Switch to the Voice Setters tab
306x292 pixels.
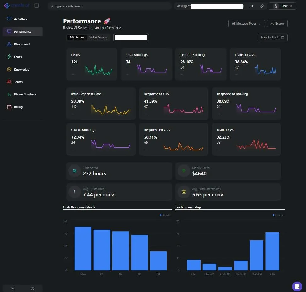(x=98, y=37)
